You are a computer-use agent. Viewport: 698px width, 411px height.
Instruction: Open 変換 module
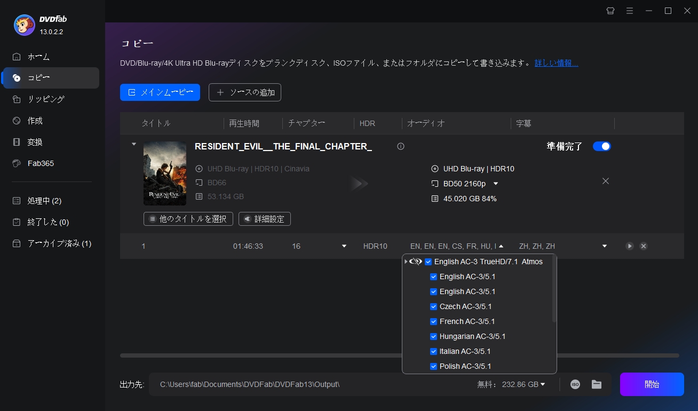[35, 142]
